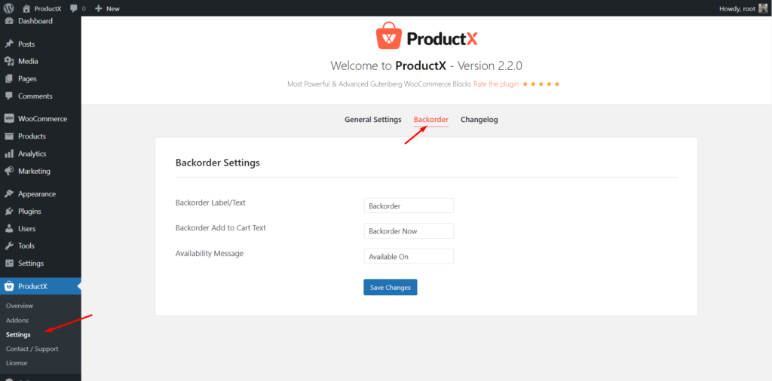Click the Appearance brush icon
772x381 pixels.
point(9,194)
